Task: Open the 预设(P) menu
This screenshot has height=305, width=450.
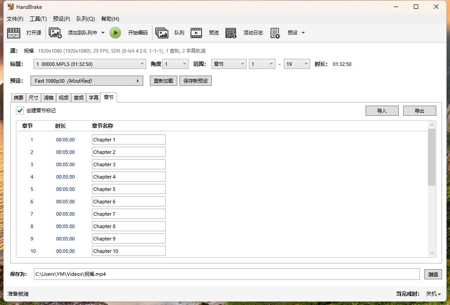Action: coord(61,19)
